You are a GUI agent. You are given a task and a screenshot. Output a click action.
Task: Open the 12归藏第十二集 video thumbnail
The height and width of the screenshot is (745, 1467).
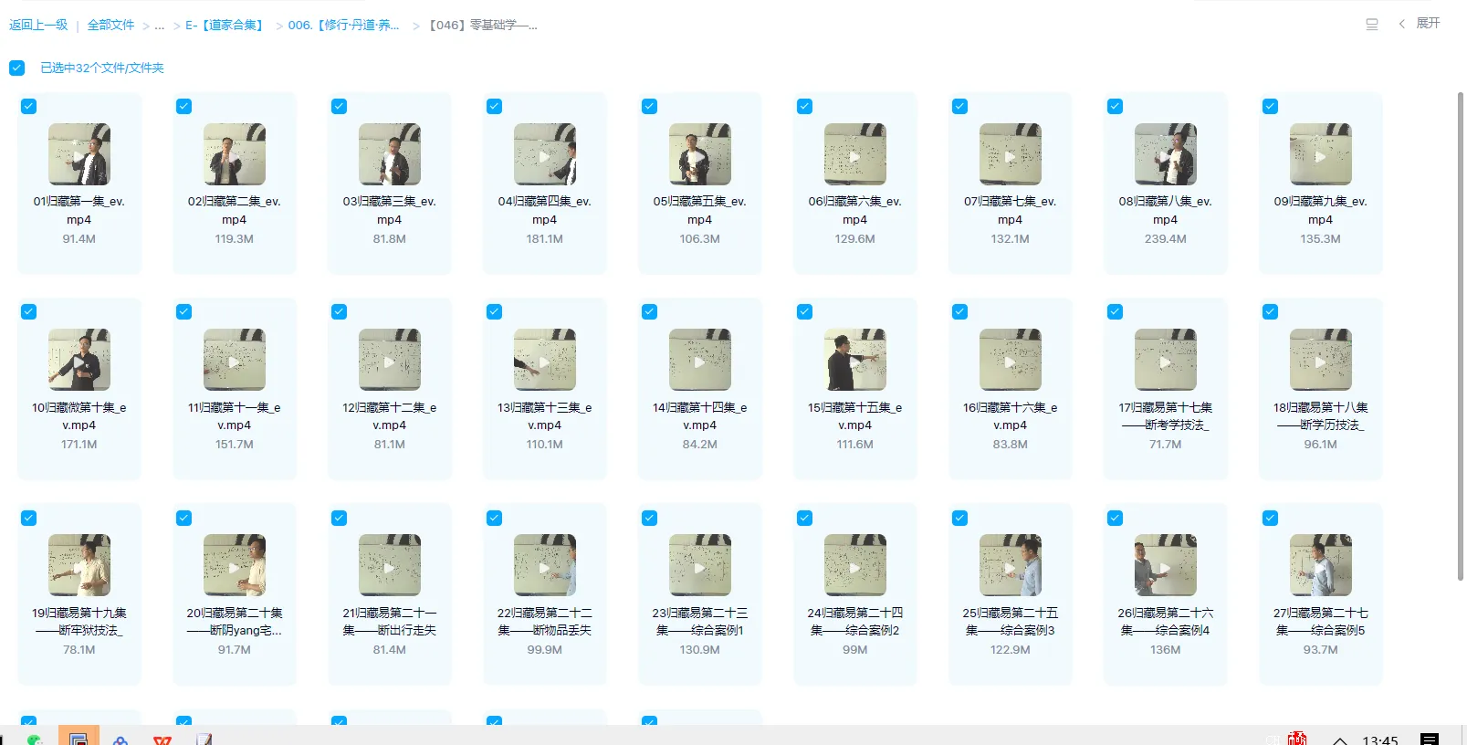point(390,360)
